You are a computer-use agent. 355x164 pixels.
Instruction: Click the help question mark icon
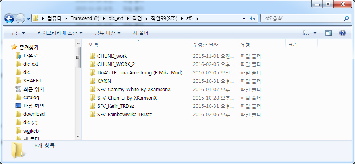tap(342, 33)
